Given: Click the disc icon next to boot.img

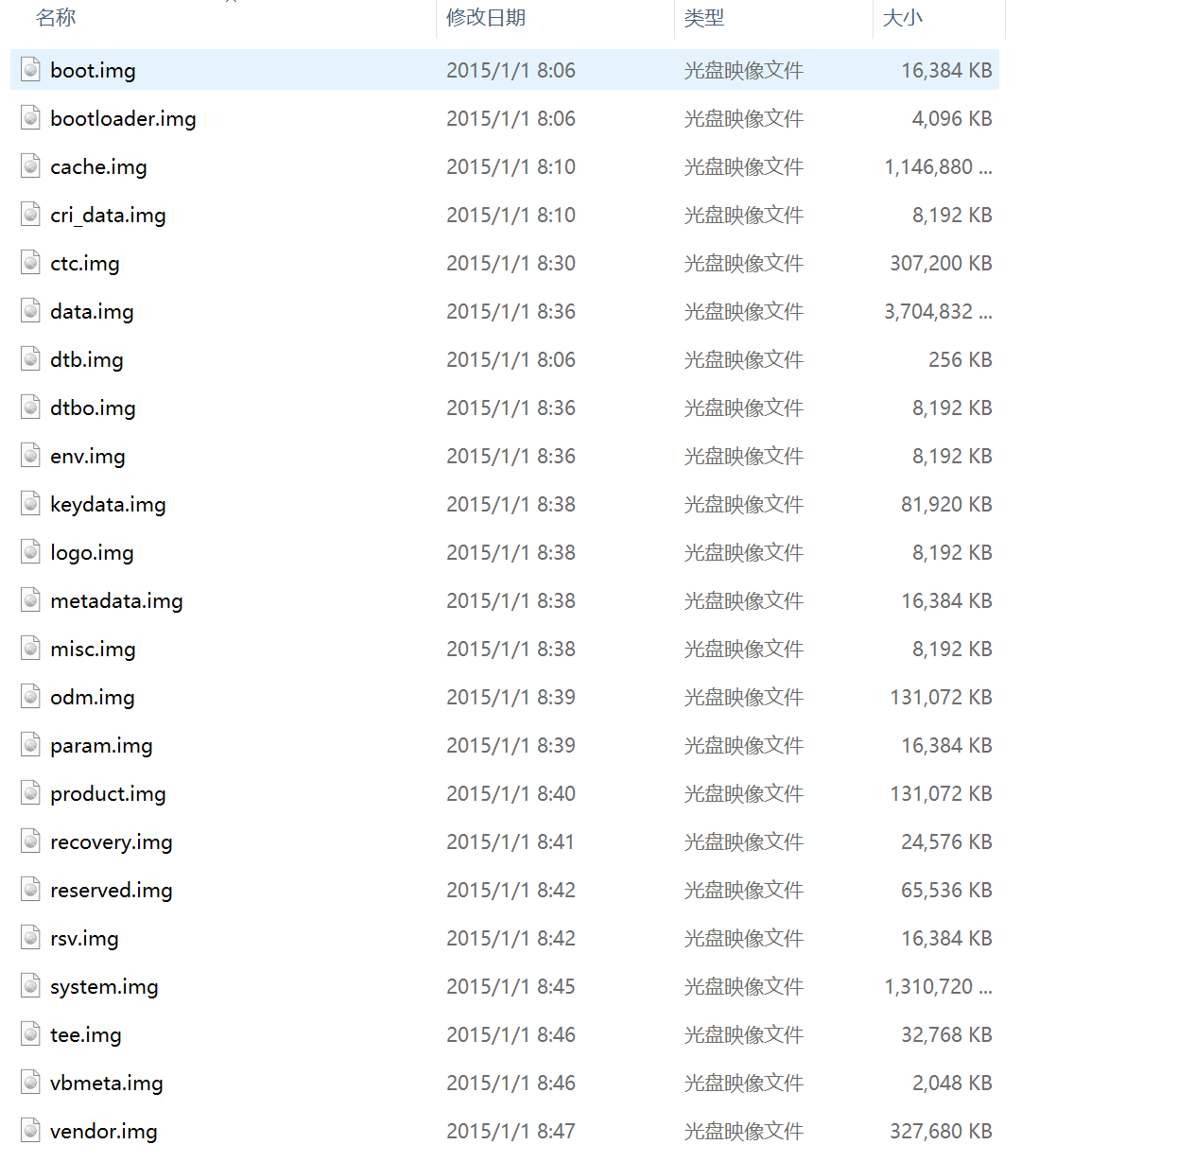Looking at the screenshot, I should (31, 70).
